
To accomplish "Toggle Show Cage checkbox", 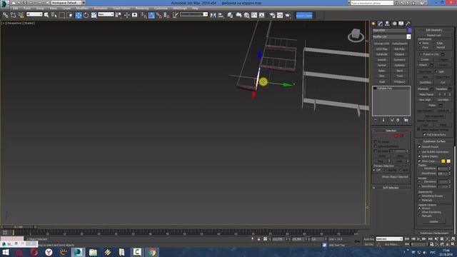I will pyautogui.click(x=420, y=161).
